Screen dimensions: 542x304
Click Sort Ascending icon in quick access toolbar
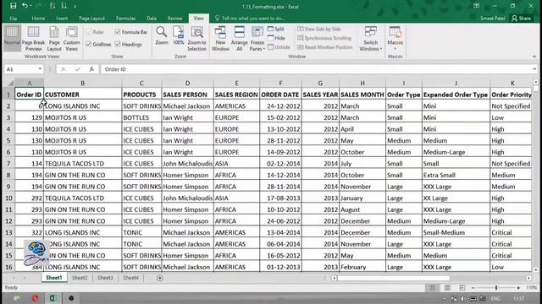(53, 6)
